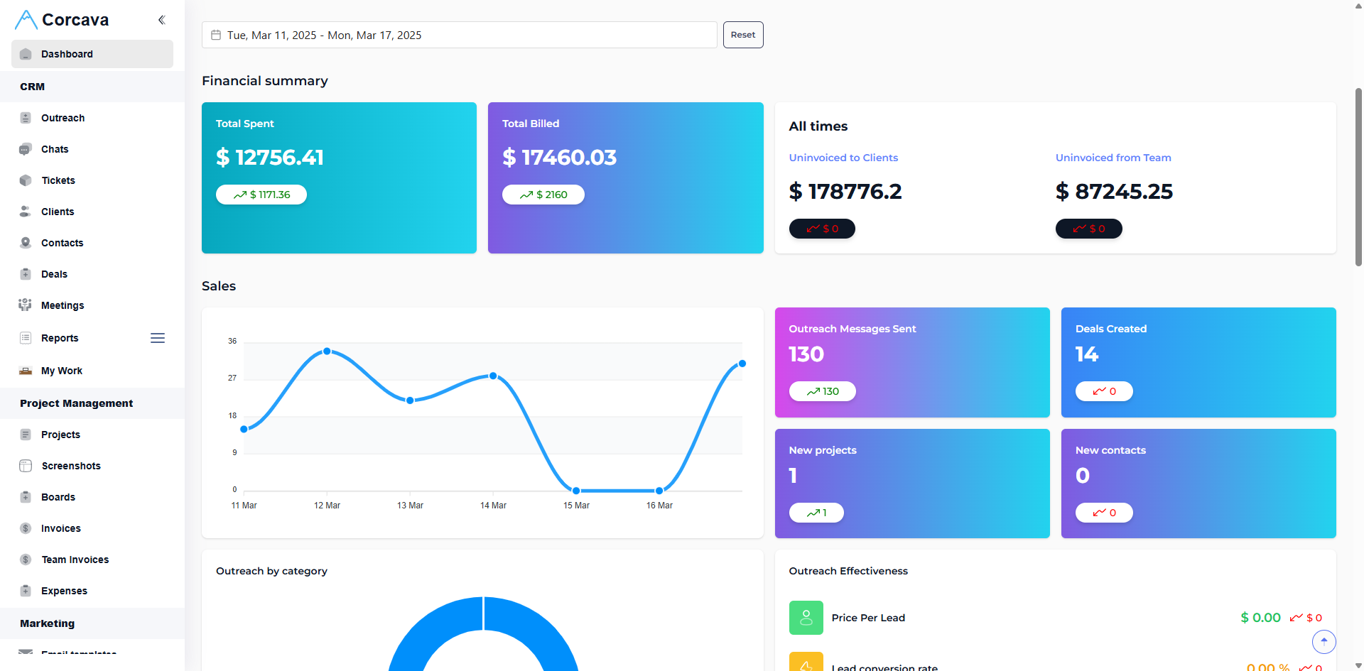Click the 14 Mar data point on chart
The width and height of the screenshot is (1364, 671).
point(493,376)
